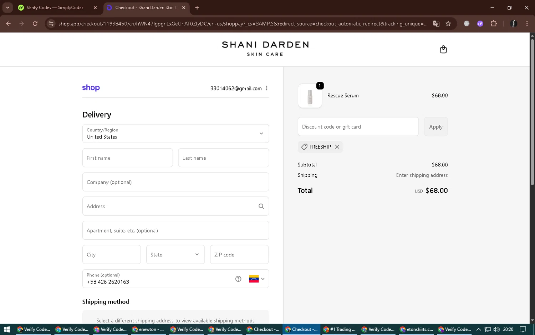Select the Checkout - Shani Darden tab

pos(146,7)
